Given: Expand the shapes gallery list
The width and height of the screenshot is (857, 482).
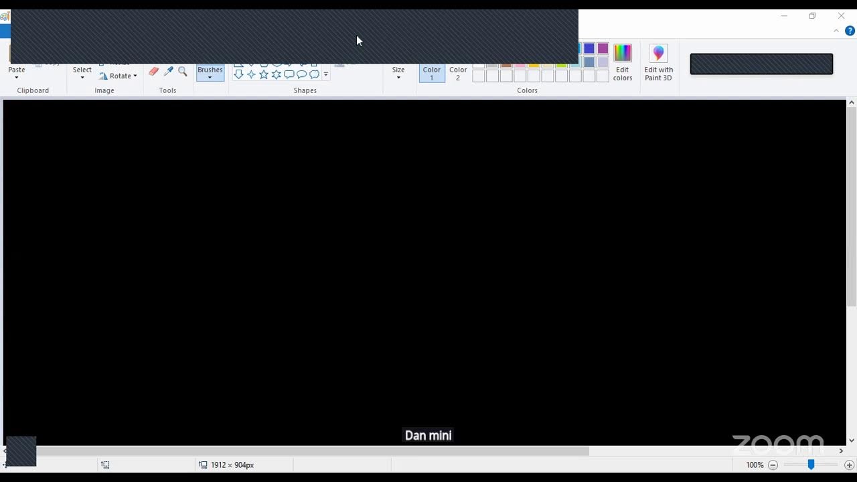Looking at the screenshot, I should (x=326, y=74).
